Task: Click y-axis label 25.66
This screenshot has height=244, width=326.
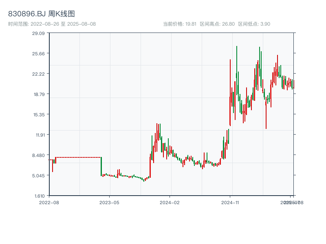Action: coord(38,54)
